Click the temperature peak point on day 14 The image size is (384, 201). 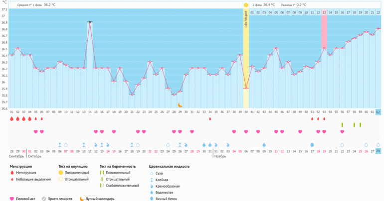[x=90, y=22]
